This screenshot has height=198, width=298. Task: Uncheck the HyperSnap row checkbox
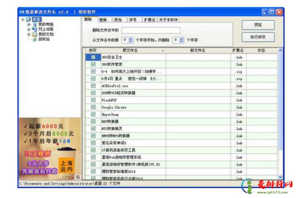[93, 114]
